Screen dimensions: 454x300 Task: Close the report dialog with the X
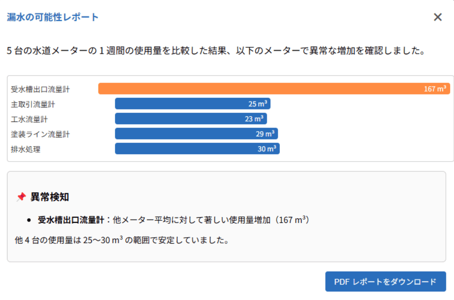point(438,17)
